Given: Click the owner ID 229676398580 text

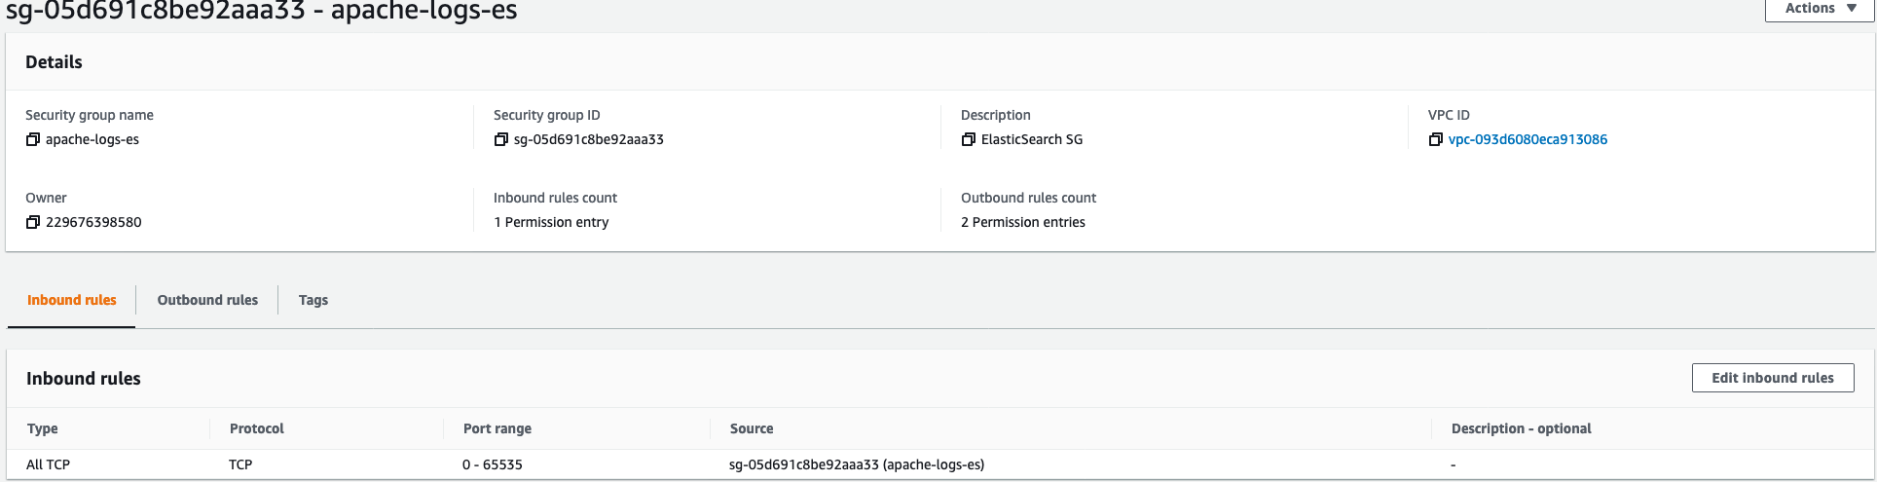Looking at the screenshot, I should point(93,222).
